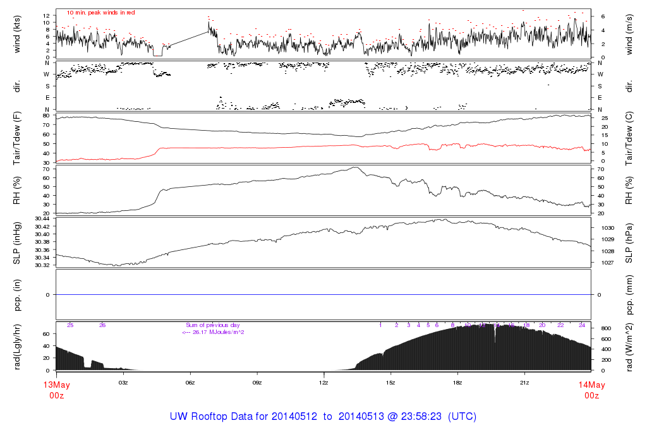Select the 'Tair/Tdew (F)' left axis label
Image resolution: width=647 pixels, height=442 pixels.
(x=17, y=137)
